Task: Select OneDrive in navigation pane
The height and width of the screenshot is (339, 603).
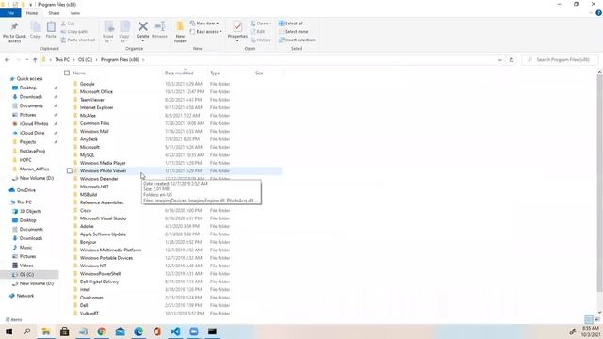Action: click(25, 190)
